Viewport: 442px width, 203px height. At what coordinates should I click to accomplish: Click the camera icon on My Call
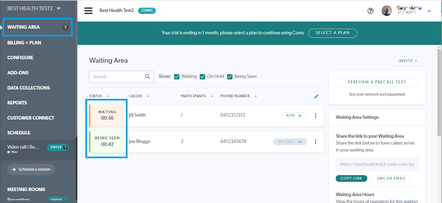pyautogui.click(x=300, y=142)
